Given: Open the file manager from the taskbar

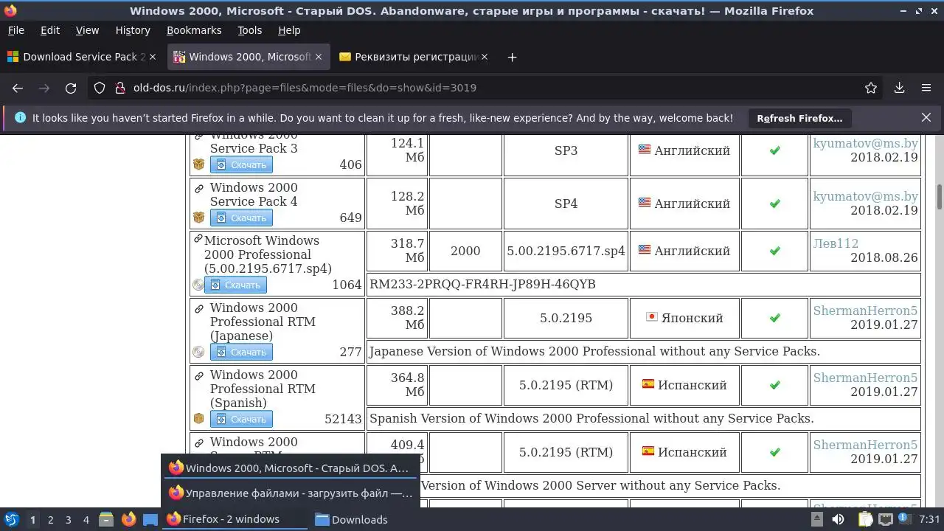Looking at the screenshot, I should coord(105,519).
